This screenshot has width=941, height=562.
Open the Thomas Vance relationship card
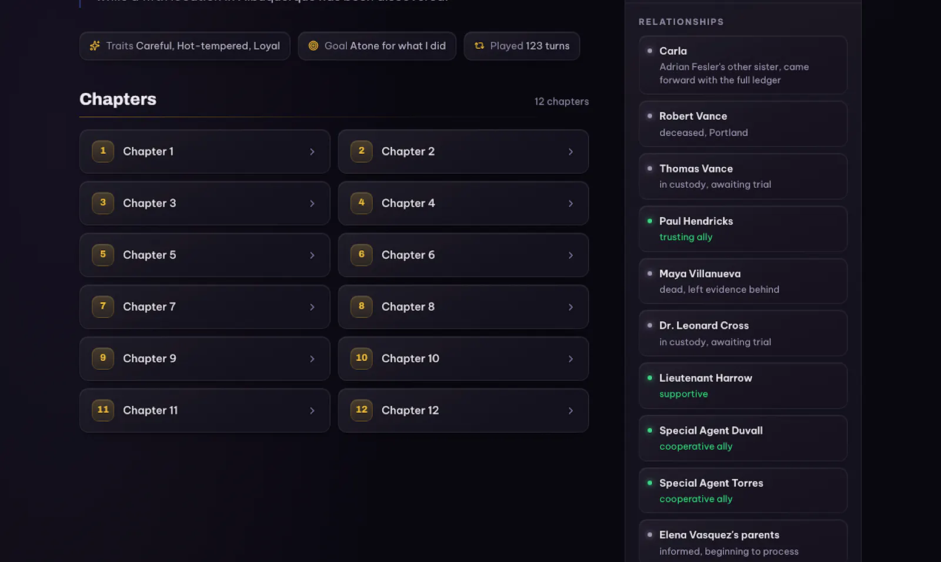pos(743,176)
